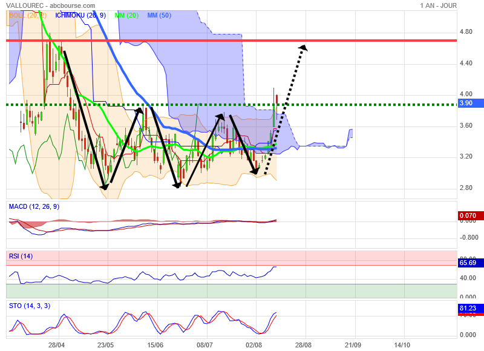This screenshot has height=351, width=484.
Task: Click the 4.80 price axis label
Action: (466, 32)
